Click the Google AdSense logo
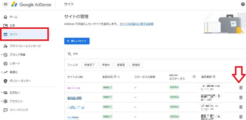The height and width of the screenshot is (120, 246). 31,4
